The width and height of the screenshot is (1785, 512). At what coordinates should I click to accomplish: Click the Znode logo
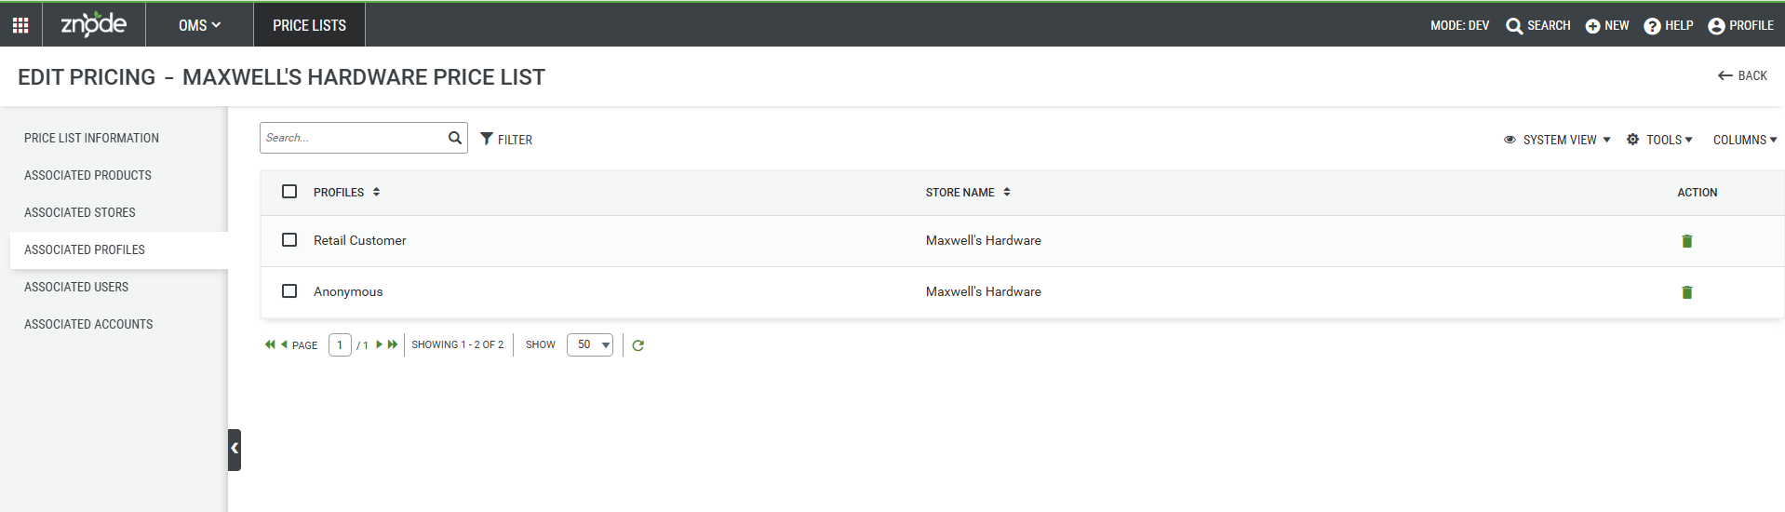click(x=93, y=24)
